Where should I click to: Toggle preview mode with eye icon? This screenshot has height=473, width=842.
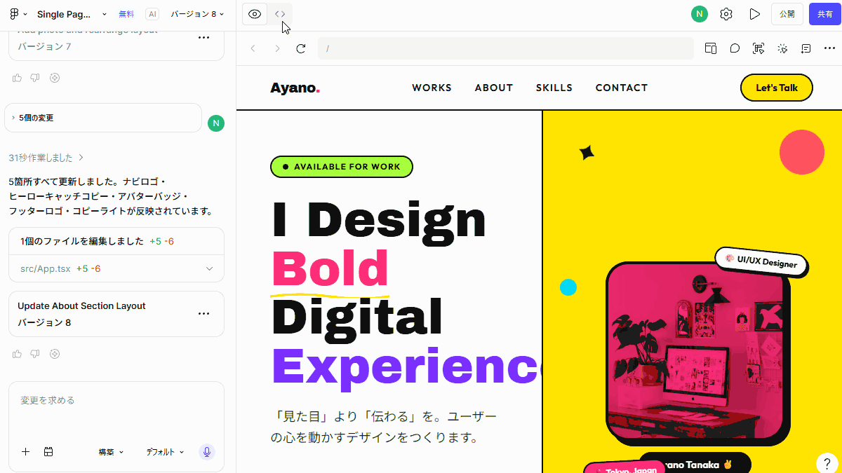point(255,14)
